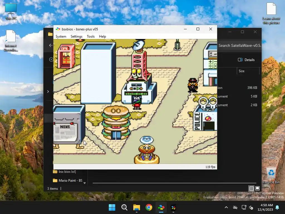Image resolution: width=285 pixels, height=214 pixels.
Task: Click the tall blank white tower building
Action: point(98,73)
